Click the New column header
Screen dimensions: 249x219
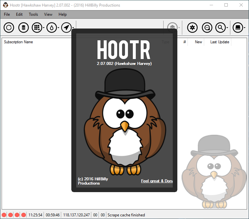(198, 42)
